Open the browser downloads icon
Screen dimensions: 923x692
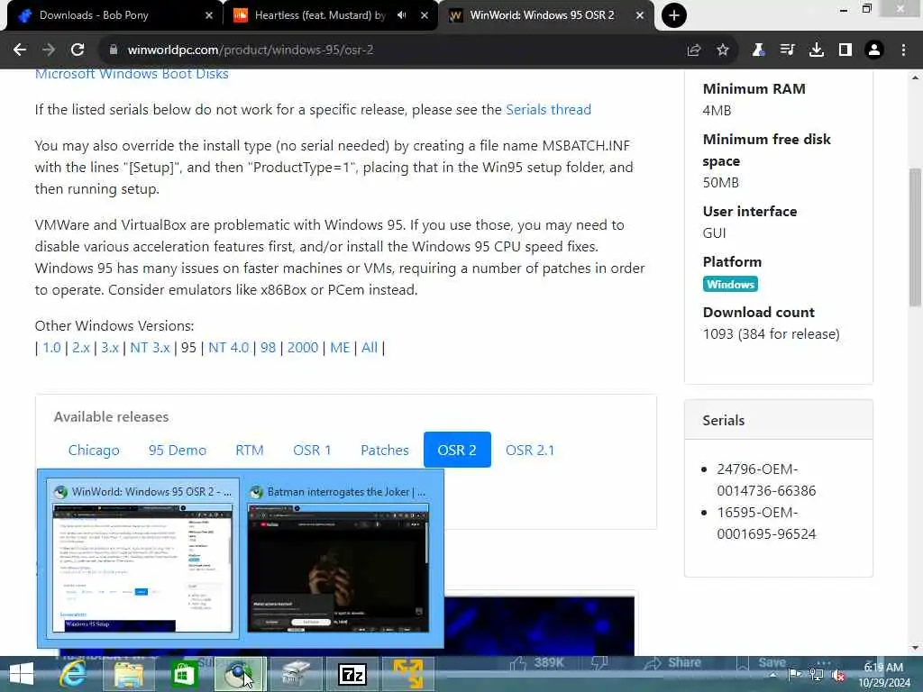pos(817,50)
